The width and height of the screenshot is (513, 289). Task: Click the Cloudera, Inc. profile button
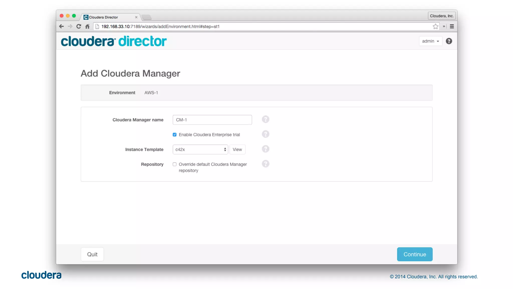(x=442, y=16)
